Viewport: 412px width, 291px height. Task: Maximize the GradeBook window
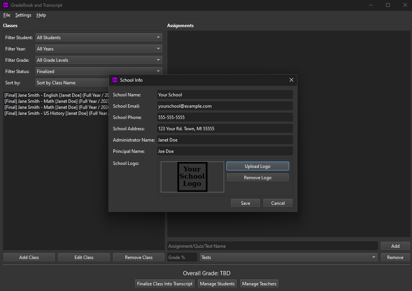click(x=388, y=5)
